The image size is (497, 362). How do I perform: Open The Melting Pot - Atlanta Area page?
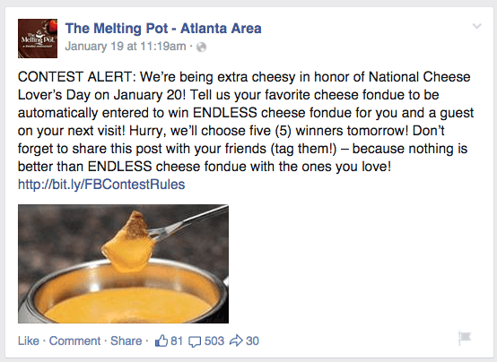click(163, 28)
